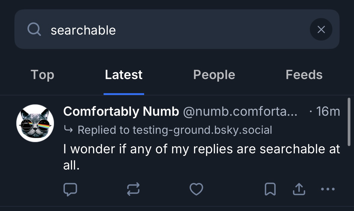Image resolution: width=354 pixels, height=211 pixels.
Task: Select the Latest tab
Action: click(x=124, y=75)
